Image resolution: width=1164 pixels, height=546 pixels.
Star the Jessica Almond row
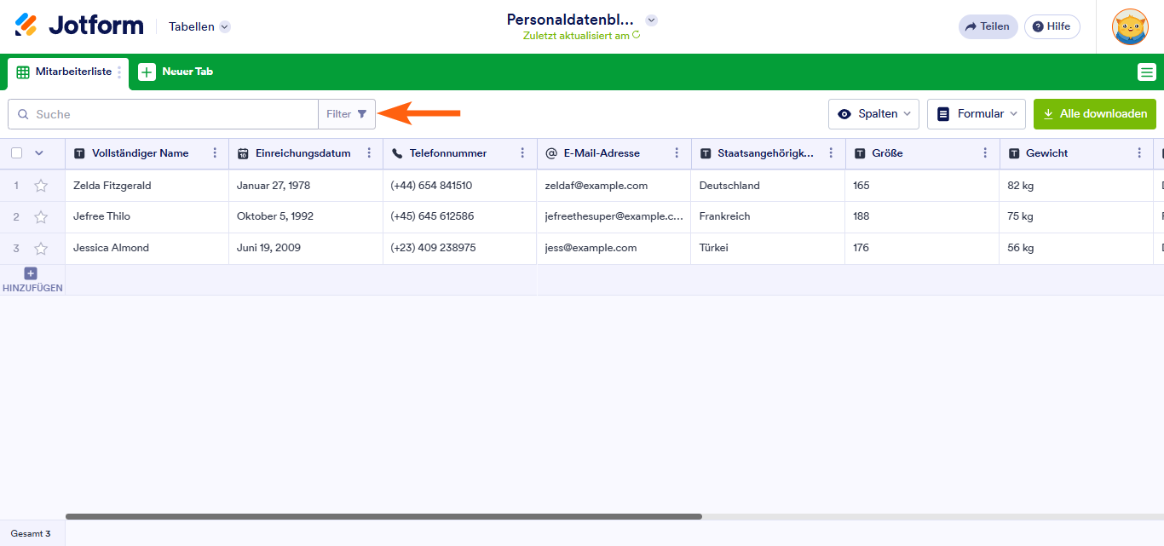click(x=41, y=249)
